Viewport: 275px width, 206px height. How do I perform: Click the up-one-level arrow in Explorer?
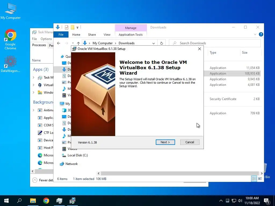[78, 43]
